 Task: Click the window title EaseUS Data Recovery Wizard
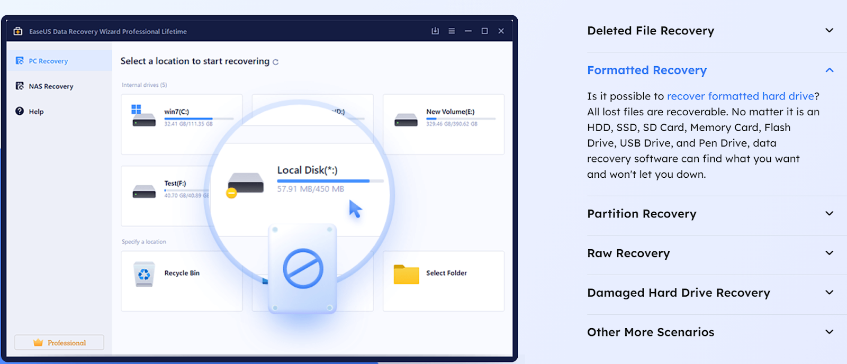(108, 31)
